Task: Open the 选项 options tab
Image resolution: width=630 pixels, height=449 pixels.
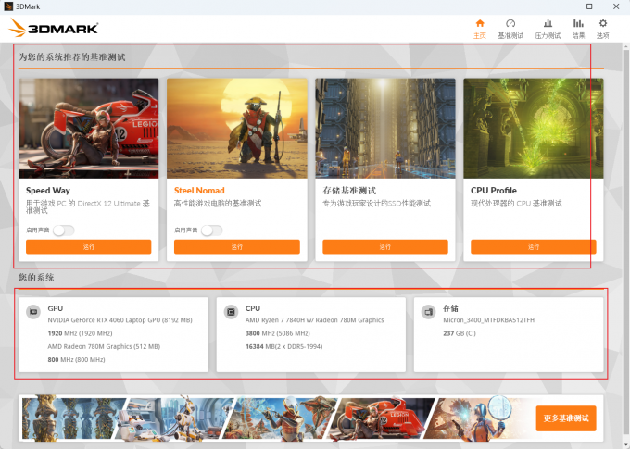Action: pos(603,30)
